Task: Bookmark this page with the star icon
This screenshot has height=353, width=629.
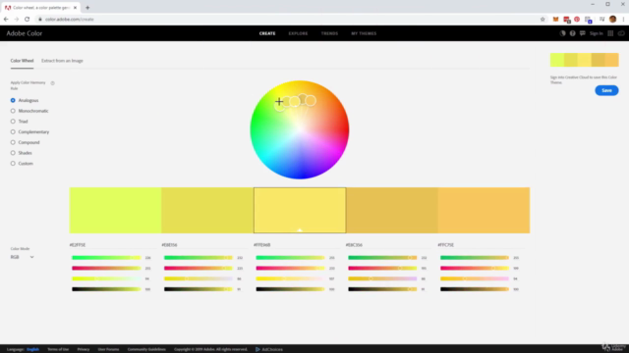Action: (543, 20)
